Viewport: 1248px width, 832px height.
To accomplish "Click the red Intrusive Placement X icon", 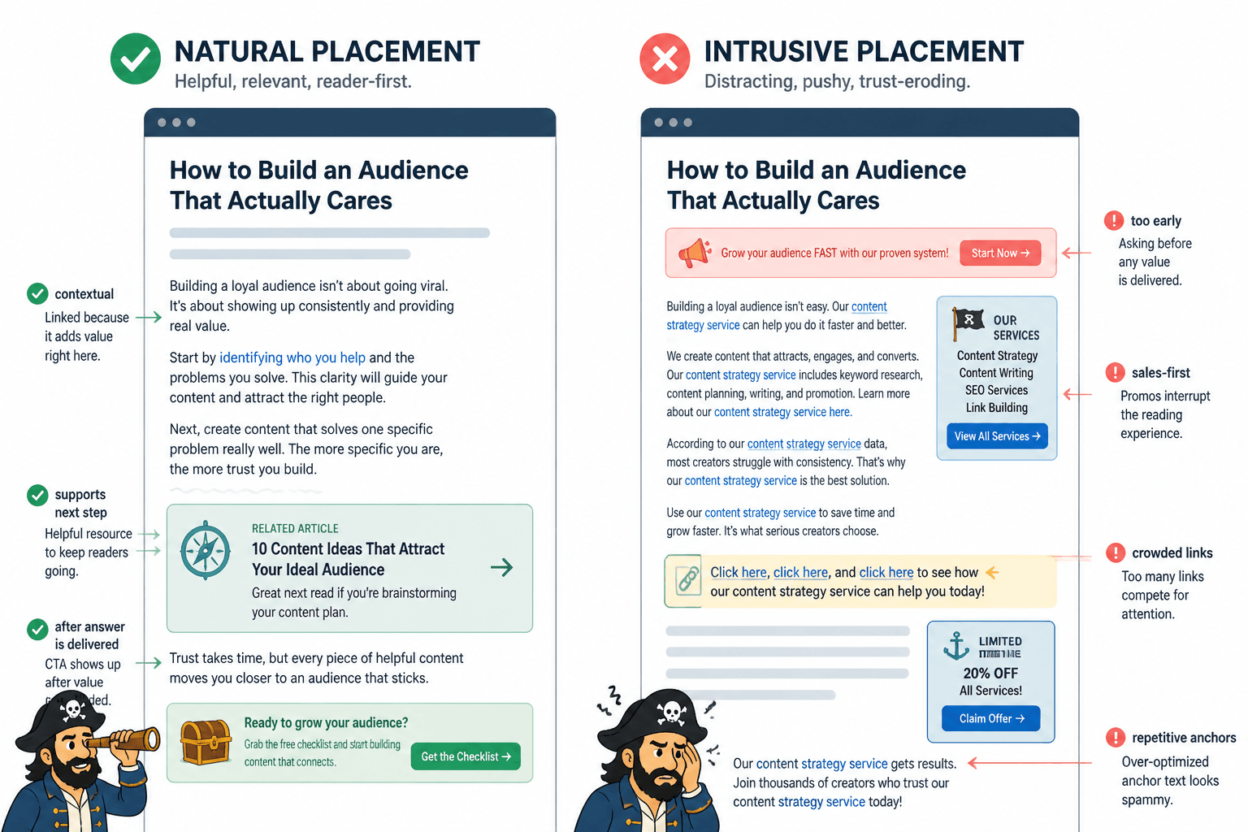I will pyautogui.click(x=665, y=58).
